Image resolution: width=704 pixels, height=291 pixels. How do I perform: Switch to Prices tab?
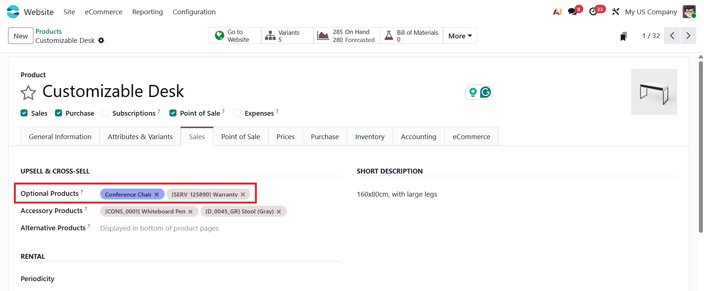tap(285, 137)
